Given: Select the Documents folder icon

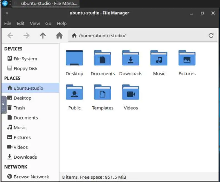Looking at the screenshot, I should 102,58.
